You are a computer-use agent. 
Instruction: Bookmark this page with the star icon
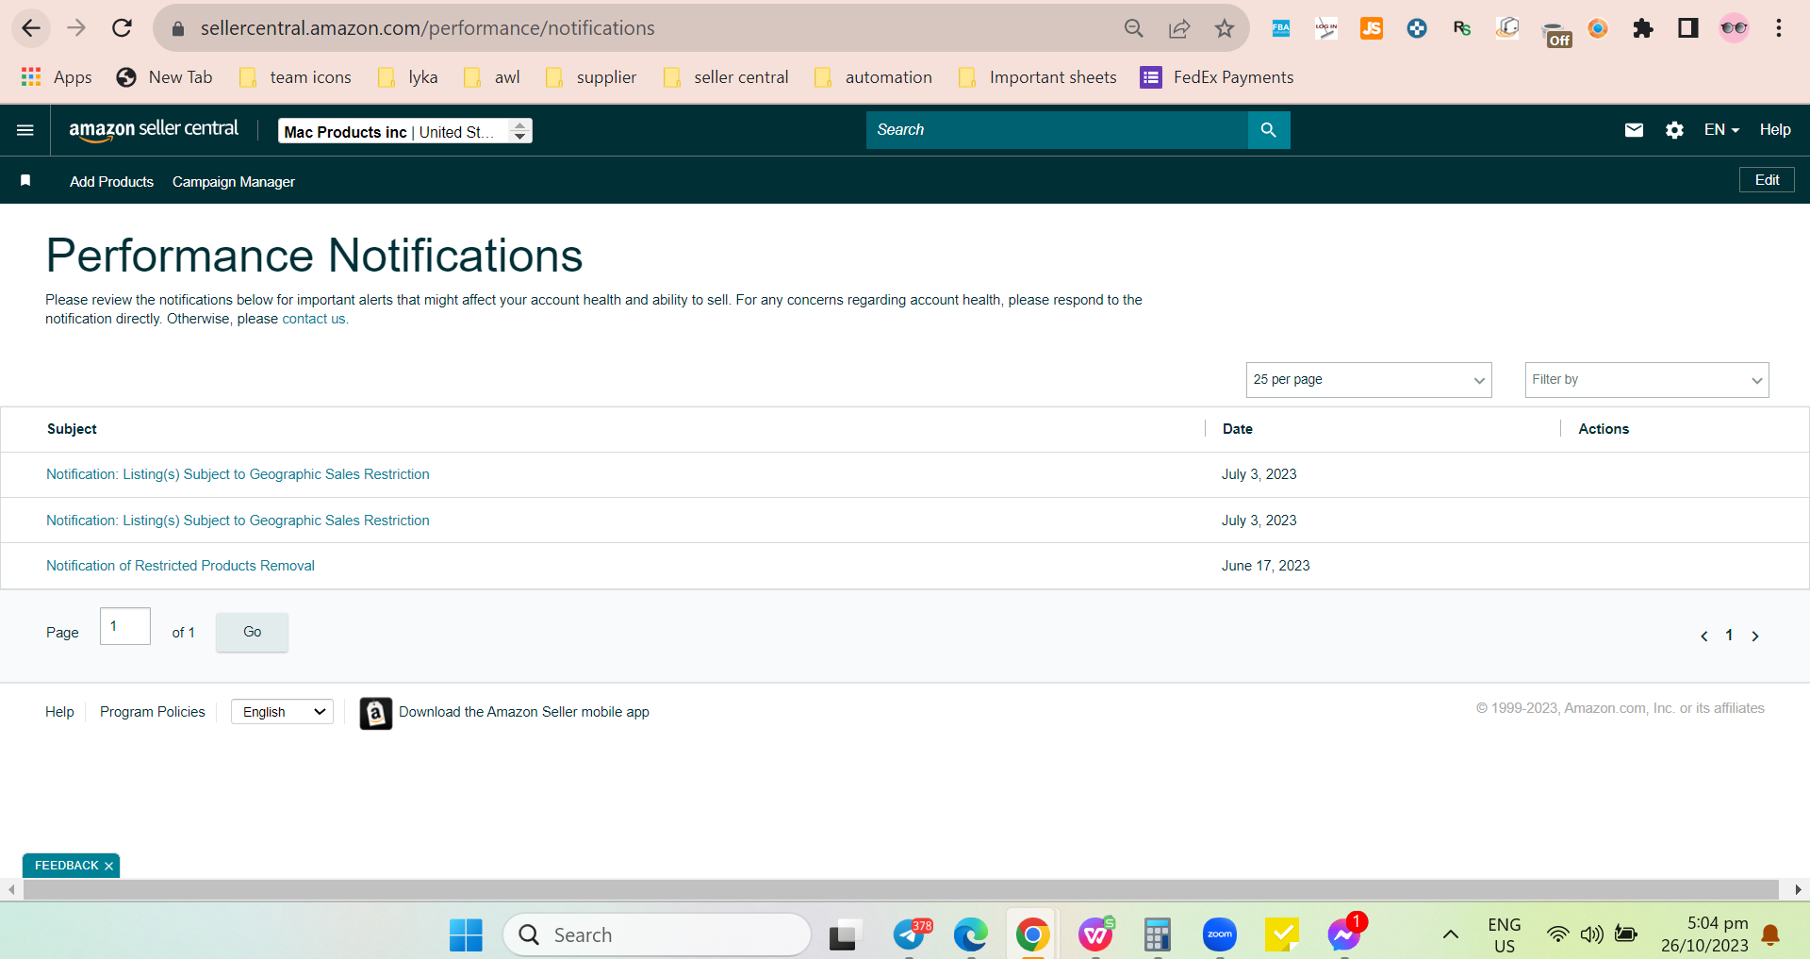pos(1225,28)
